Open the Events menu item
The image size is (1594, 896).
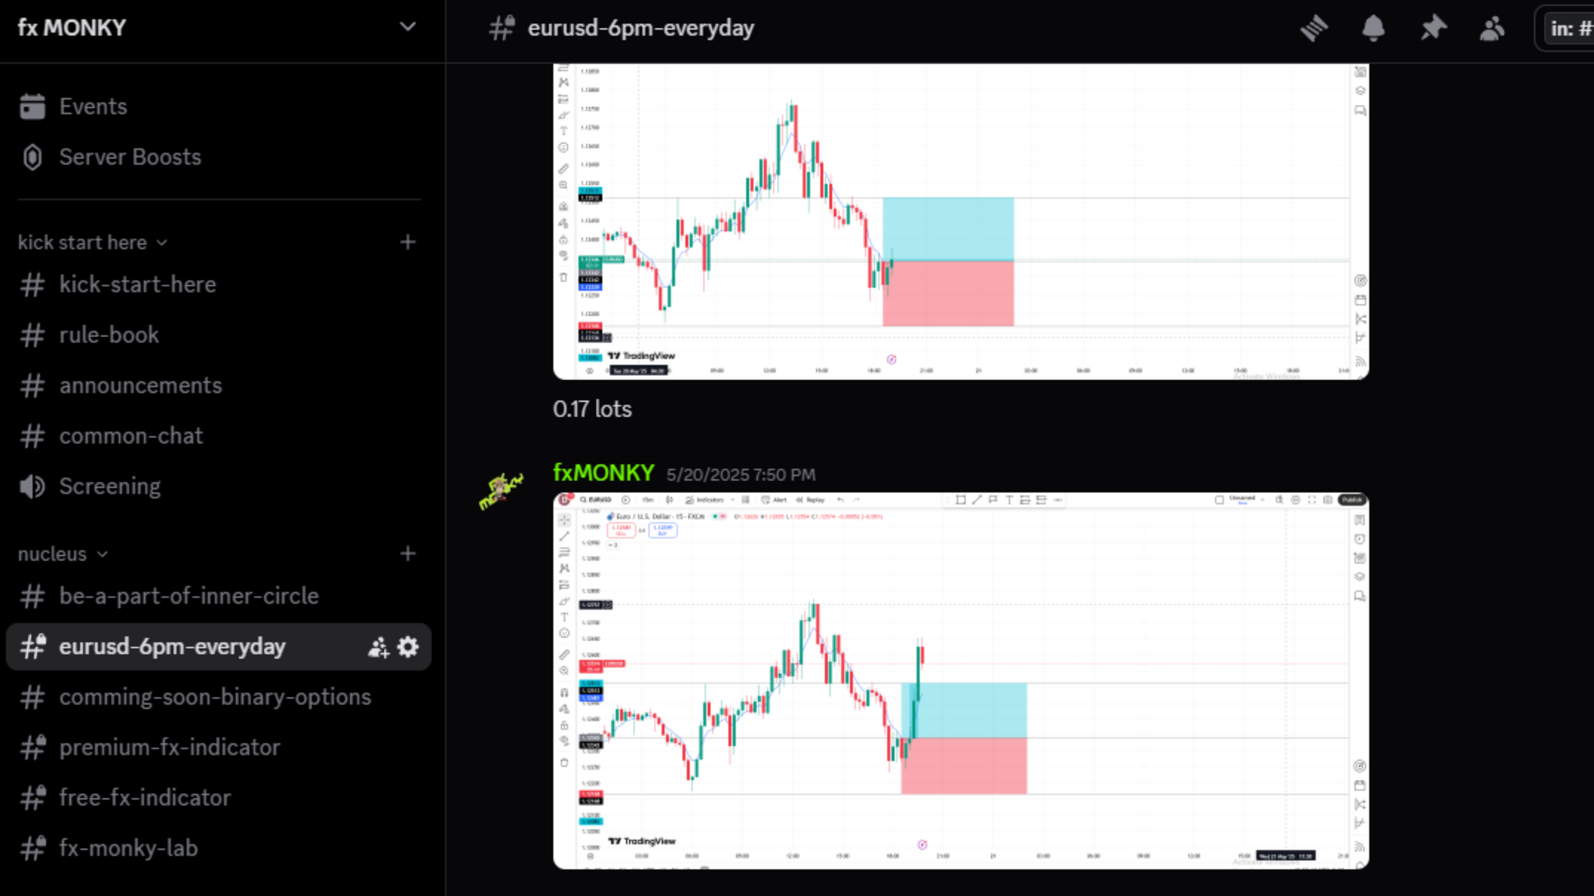(x=92, y=107)
